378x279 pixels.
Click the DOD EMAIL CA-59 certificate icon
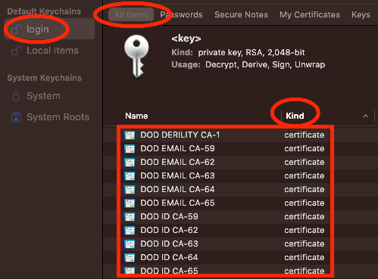coord(130,149)
